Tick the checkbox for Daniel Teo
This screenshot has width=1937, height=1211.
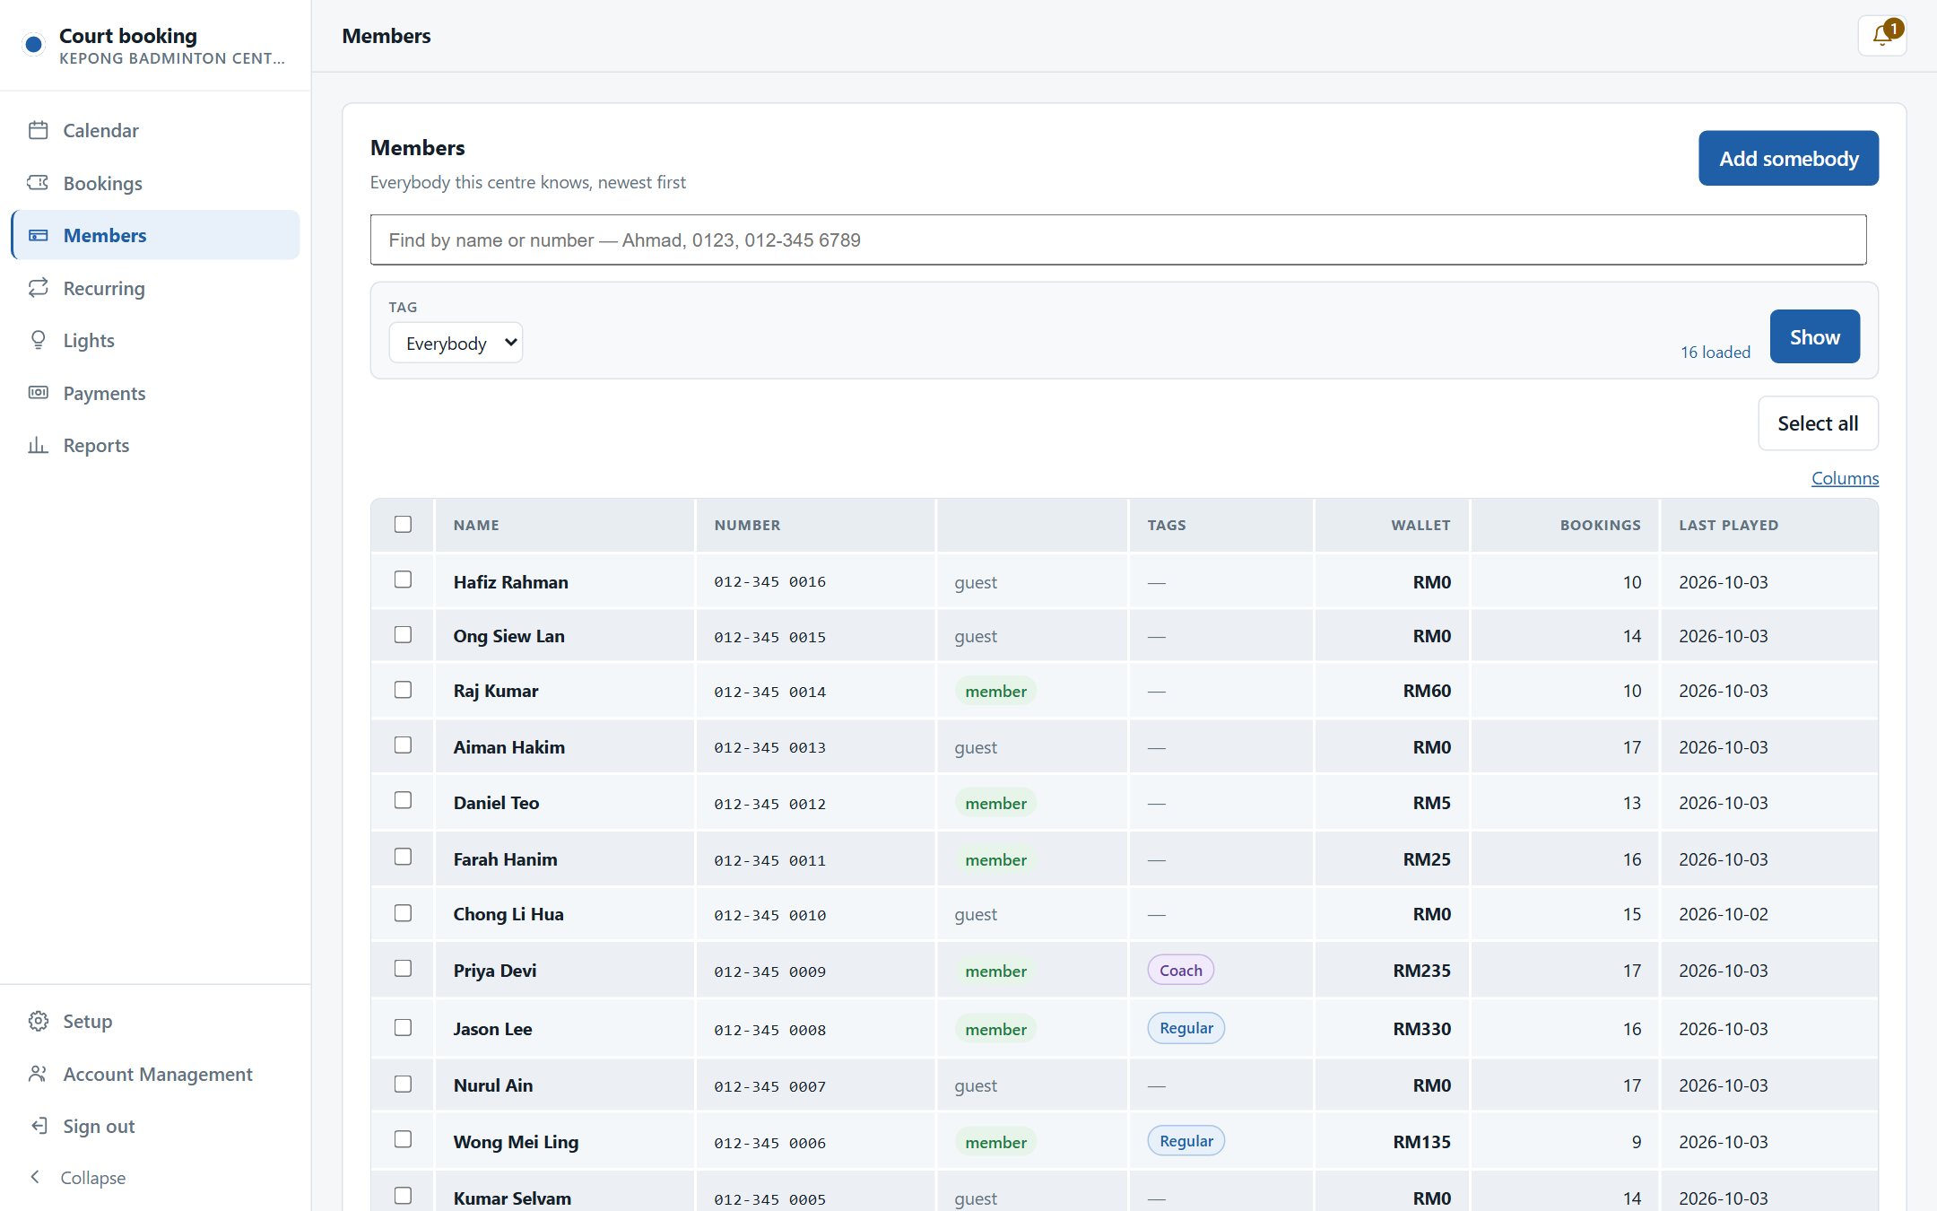coord(403,799)
